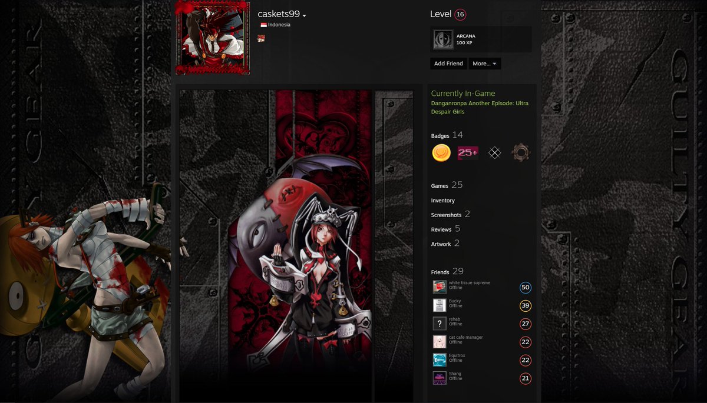Open the More... dropdown menu

click(x=485, y=64)
